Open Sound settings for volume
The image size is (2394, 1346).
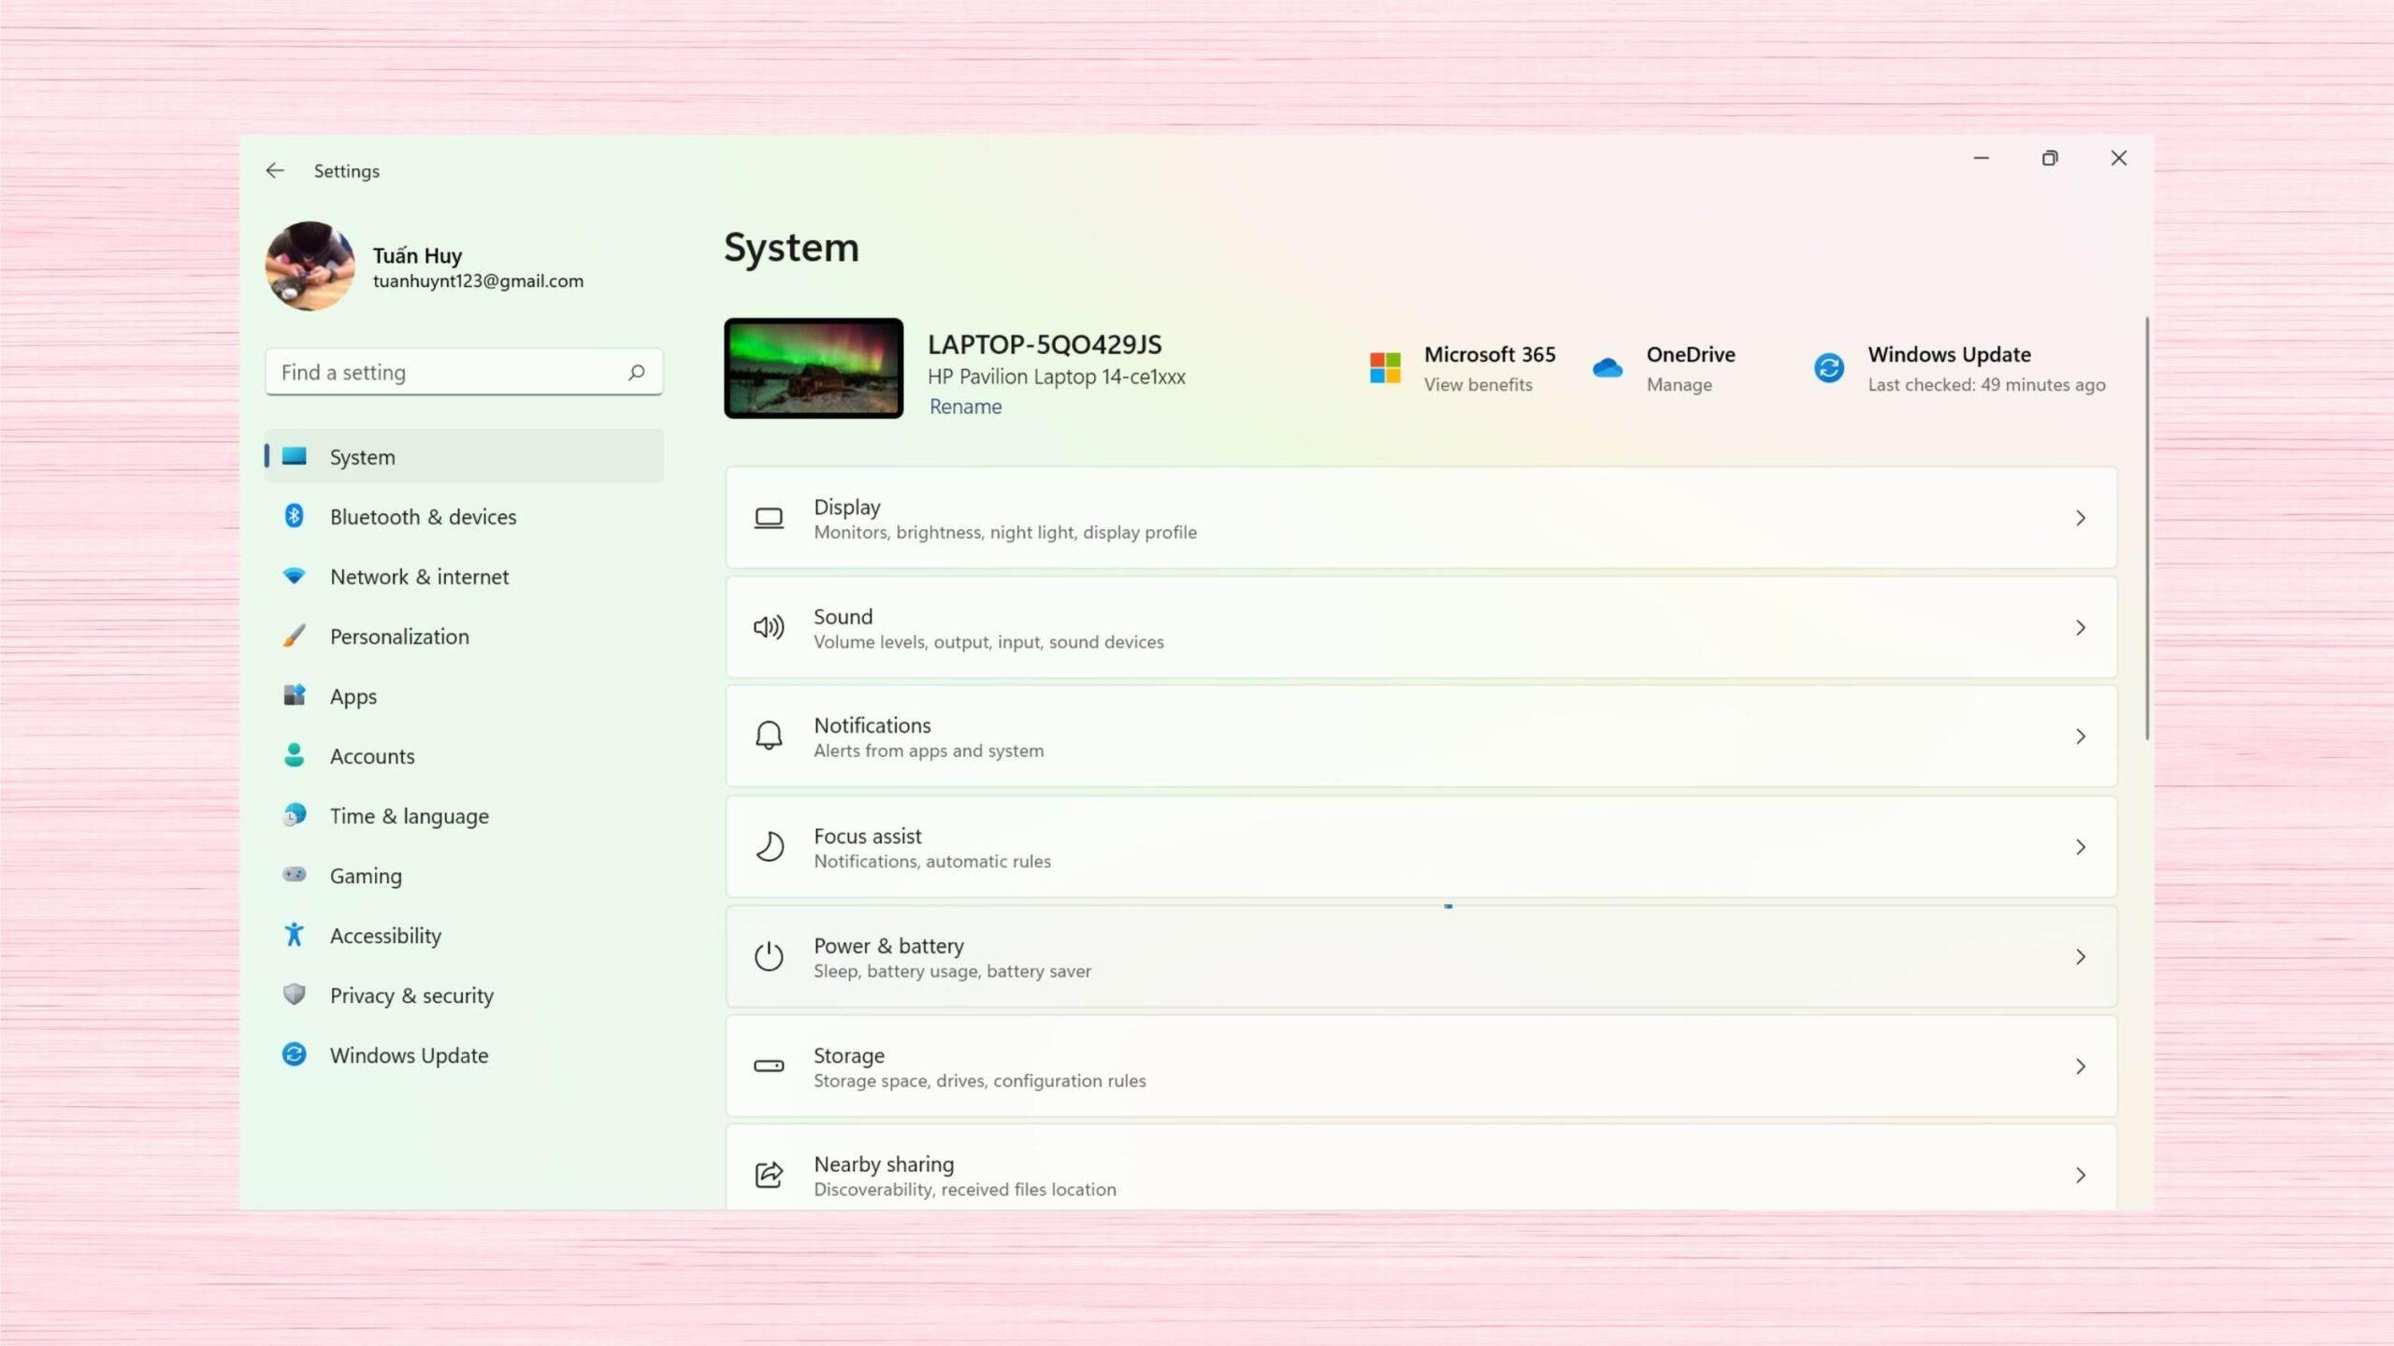(x=1422, y=626)
